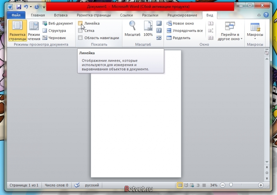The image size is (277, 195).
Task: Switch to Режим чтения view
Action: point(34,31)
